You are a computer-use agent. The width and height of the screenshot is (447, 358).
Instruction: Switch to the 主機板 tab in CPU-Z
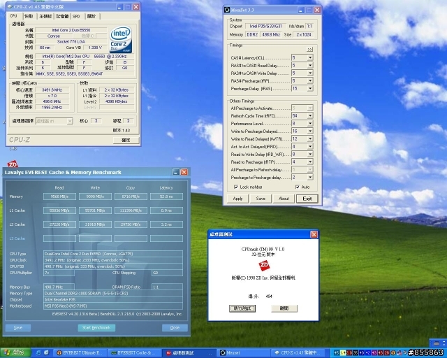(45, 16)
